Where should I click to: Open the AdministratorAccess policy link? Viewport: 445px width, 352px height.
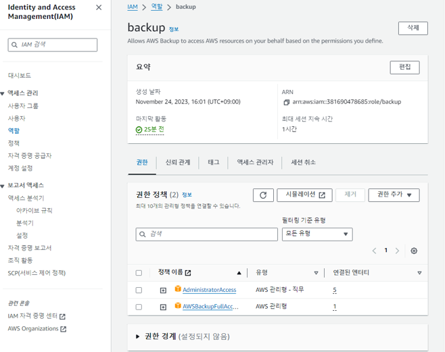pos(210,290)
